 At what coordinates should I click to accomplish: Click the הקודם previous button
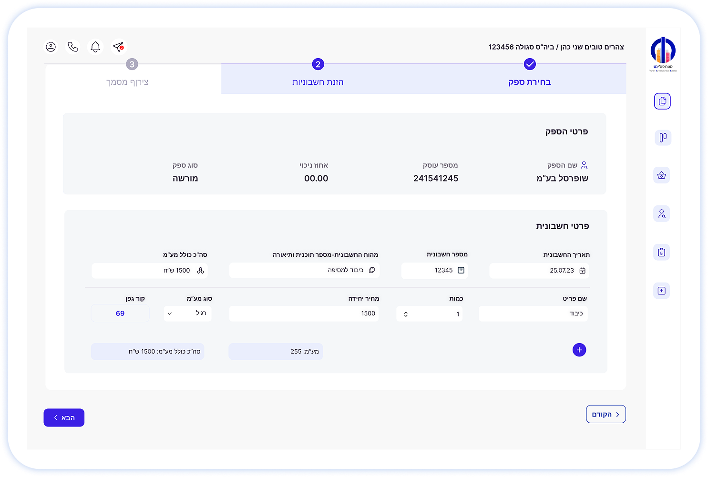(605, 415)
